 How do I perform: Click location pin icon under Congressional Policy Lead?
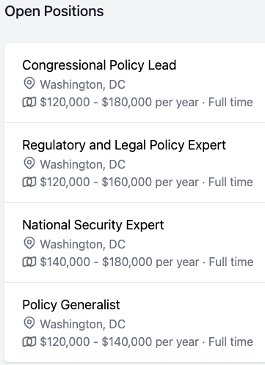(29, 84)
